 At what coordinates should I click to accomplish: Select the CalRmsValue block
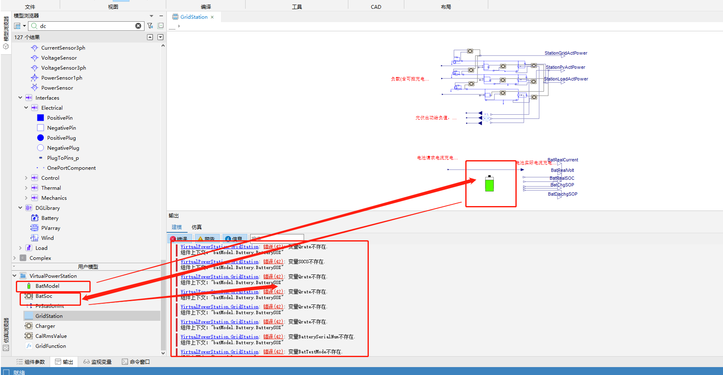click(51, 336)
